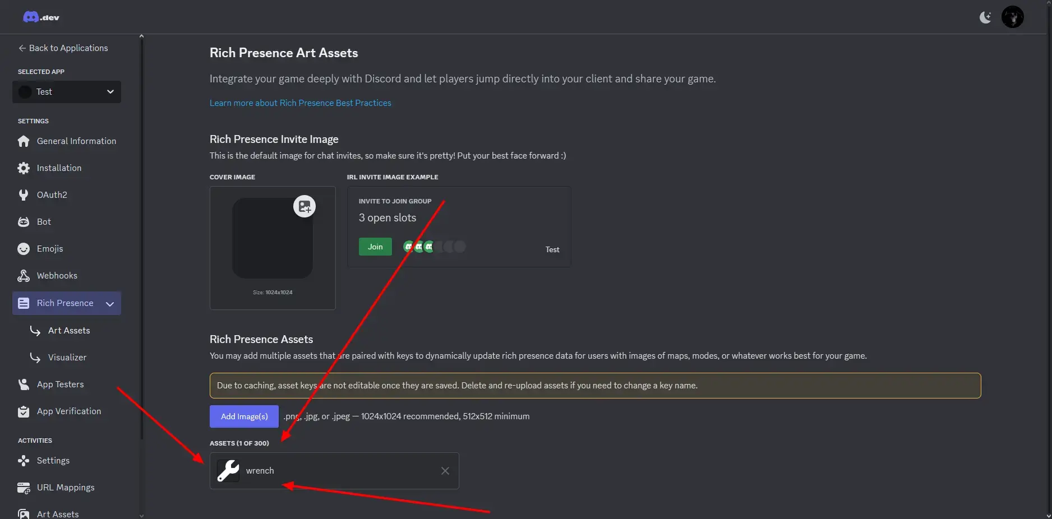Select the OAuth2 wrench icon
The height and width of the screenshot is (519, 1052).
coord(24,195)
